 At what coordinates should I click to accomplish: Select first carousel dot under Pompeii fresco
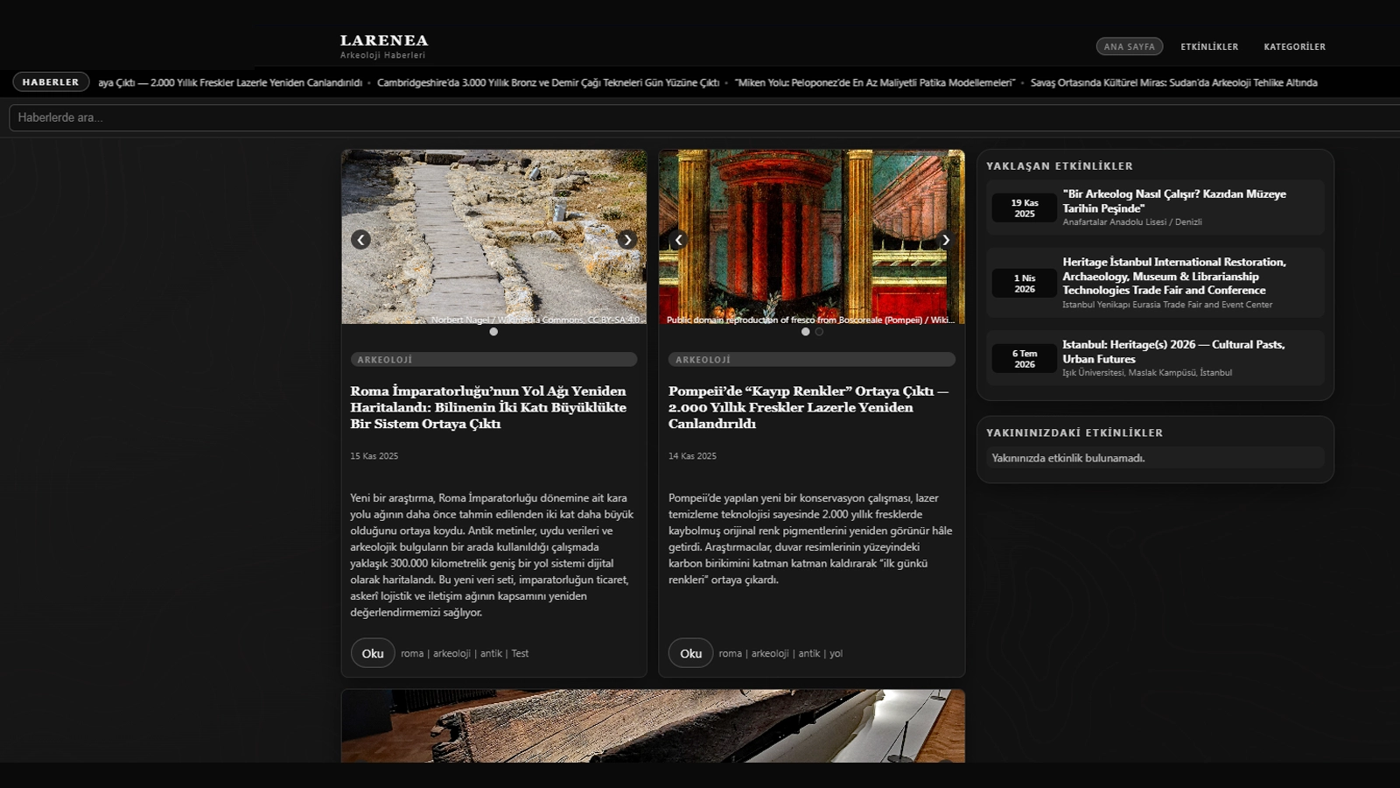(x=805, y=332)
